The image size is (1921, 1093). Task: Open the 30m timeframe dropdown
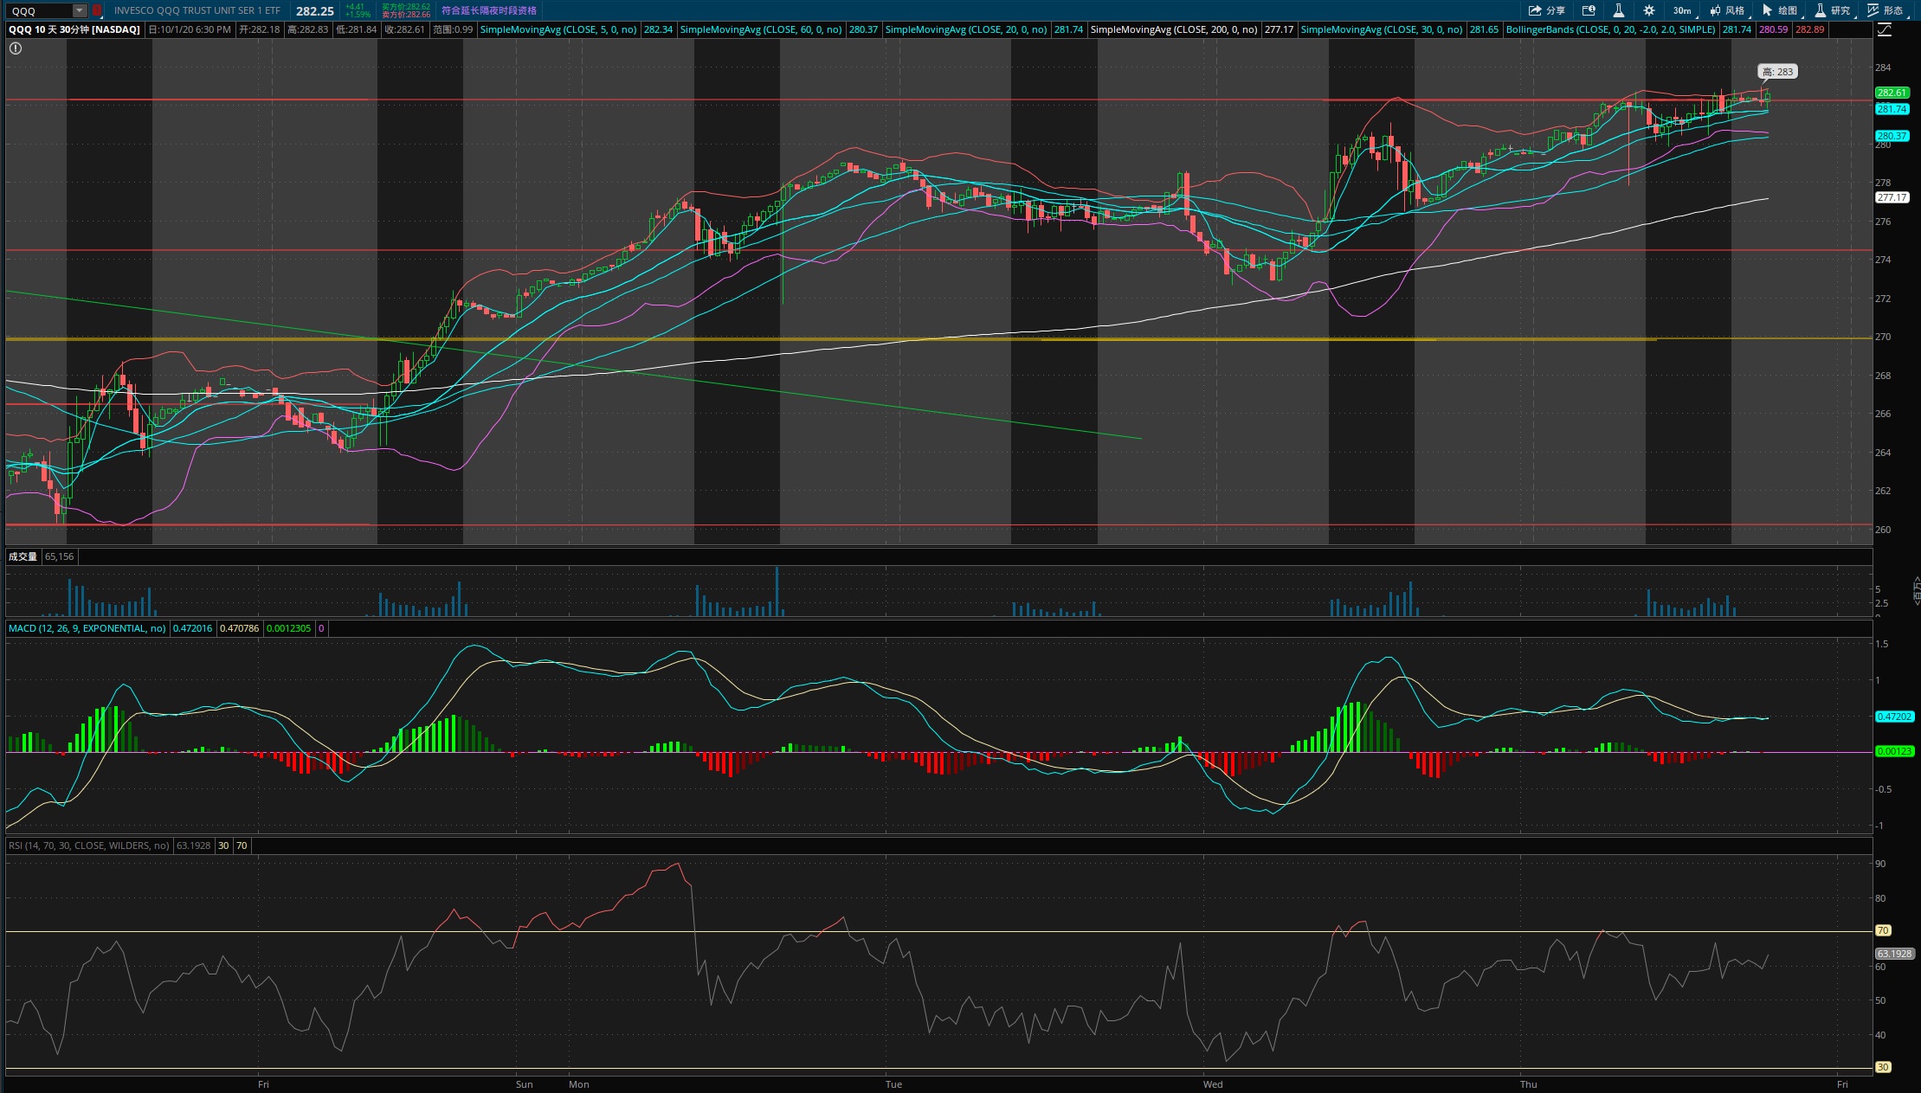click(x=1684, y=10)
